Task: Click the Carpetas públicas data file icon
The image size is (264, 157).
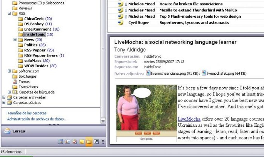Action: pos(9,103)
